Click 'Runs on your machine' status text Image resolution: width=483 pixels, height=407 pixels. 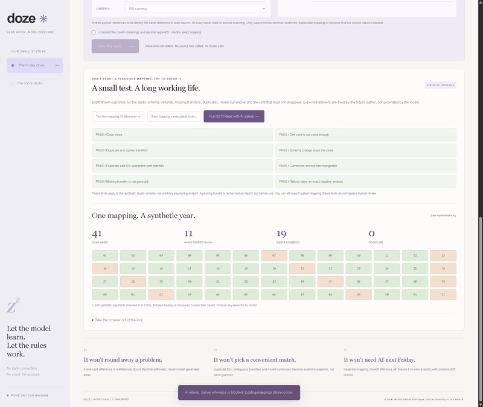click(x=30, y=396)
